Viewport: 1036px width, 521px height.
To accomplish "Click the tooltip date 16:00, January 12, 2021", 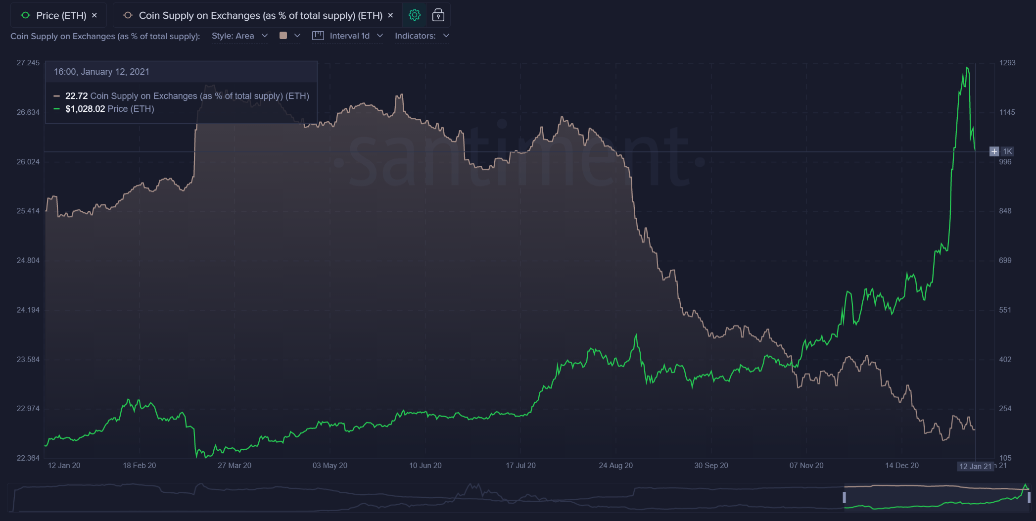I will click(x=101, y=72).
